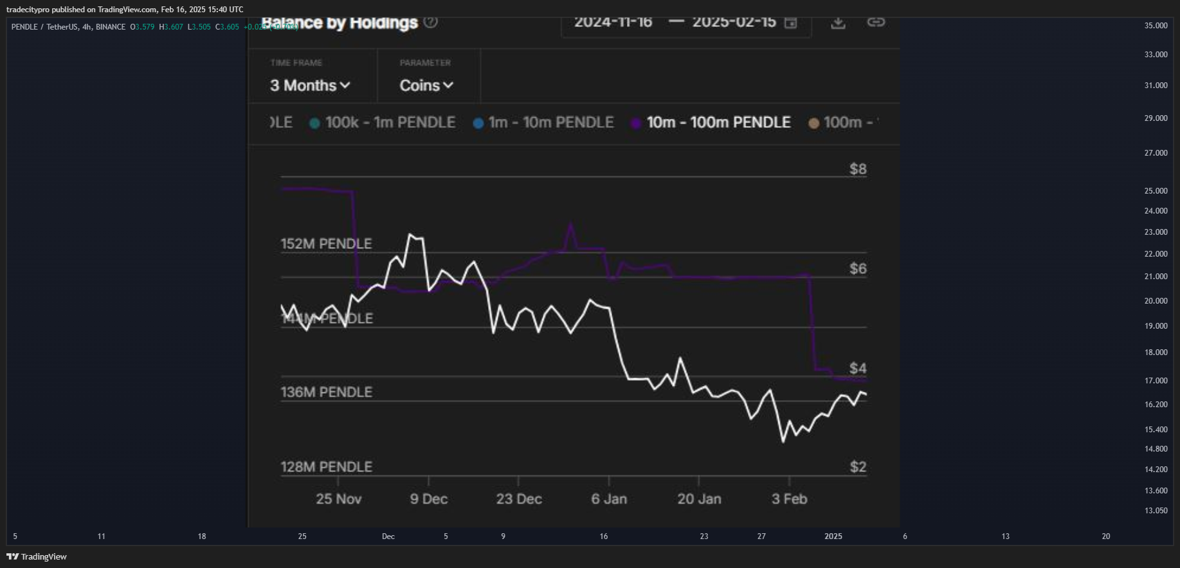
Task: Open the Coins parameter dropdown
Action: pyautogui.click(x=426, y=86)
